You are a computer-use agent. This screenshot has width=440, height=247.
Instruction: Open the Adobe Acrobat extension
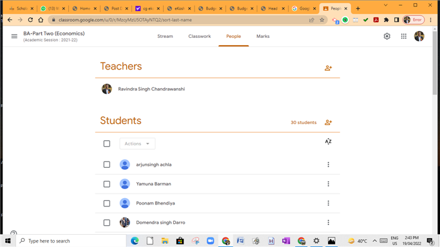[x=376, y=20]
